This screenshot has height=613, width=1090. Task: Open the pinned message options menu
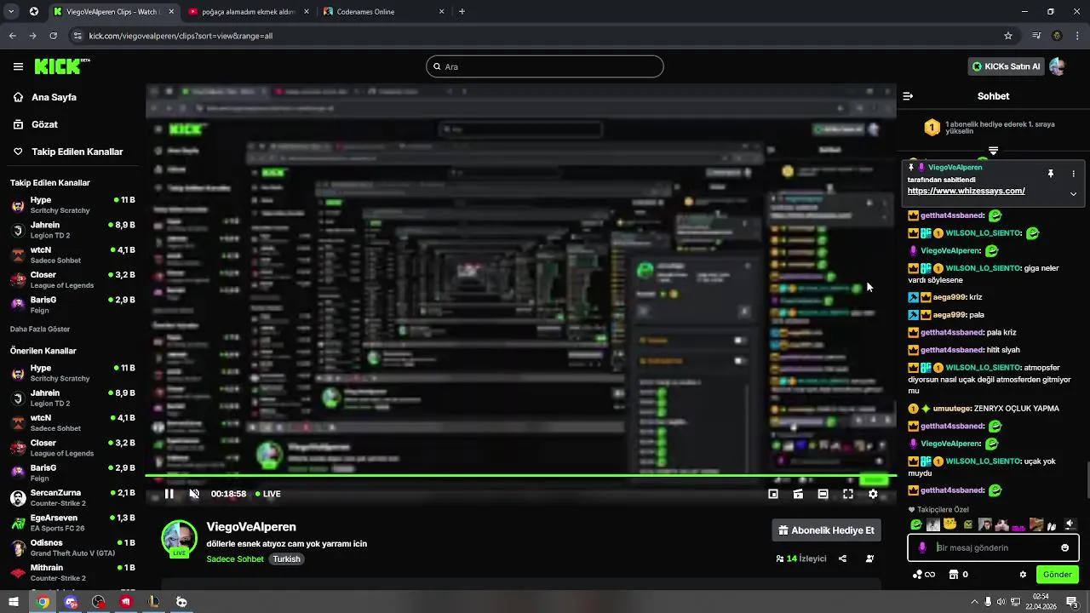coord(1073,174)
